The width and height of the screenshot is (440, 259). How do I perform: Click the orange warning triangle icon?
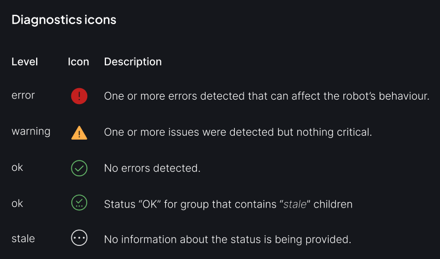click(x=80, y=133)
